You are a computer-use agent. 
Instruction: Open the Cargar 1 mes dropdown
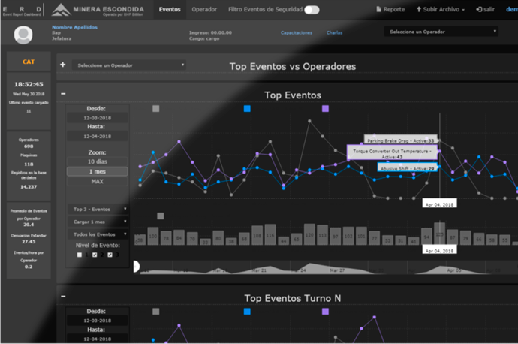(98, 222)
